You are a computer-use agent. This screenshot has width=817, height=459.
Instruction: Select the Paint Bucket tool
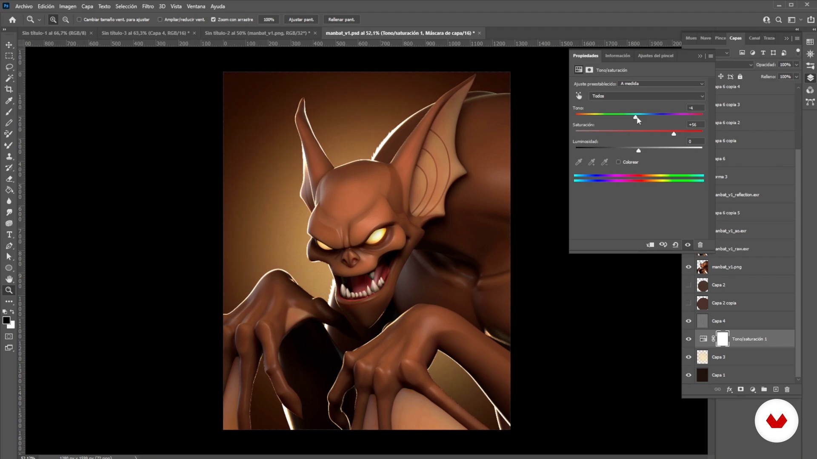(x=9, y=190)
